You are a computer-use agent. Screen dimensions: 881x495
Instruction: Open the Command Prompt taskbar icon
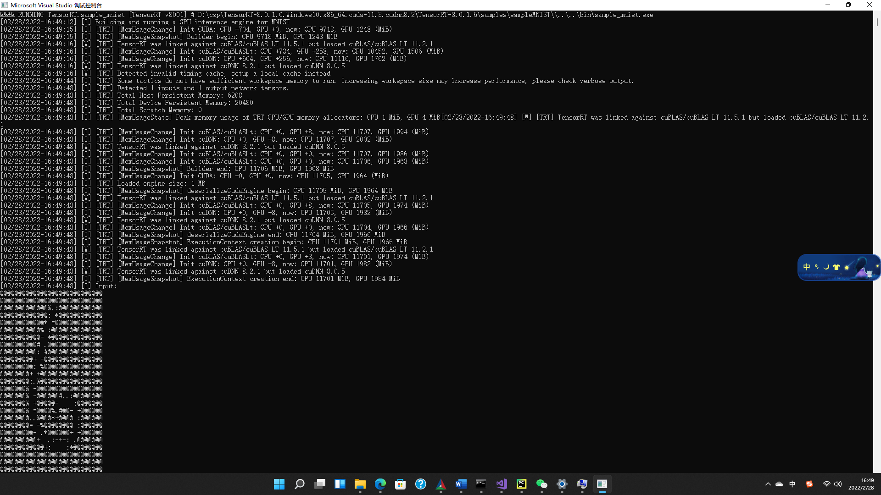coord(481,484)
